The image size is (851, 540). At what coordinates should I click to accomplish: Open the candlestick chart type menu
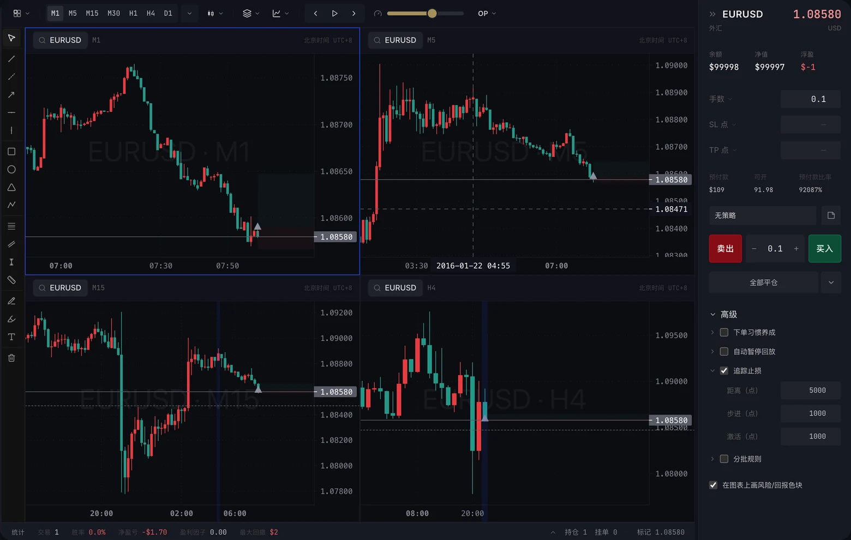215,13
